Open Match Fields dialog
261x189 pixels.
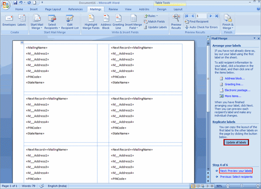tap(154, 21)
